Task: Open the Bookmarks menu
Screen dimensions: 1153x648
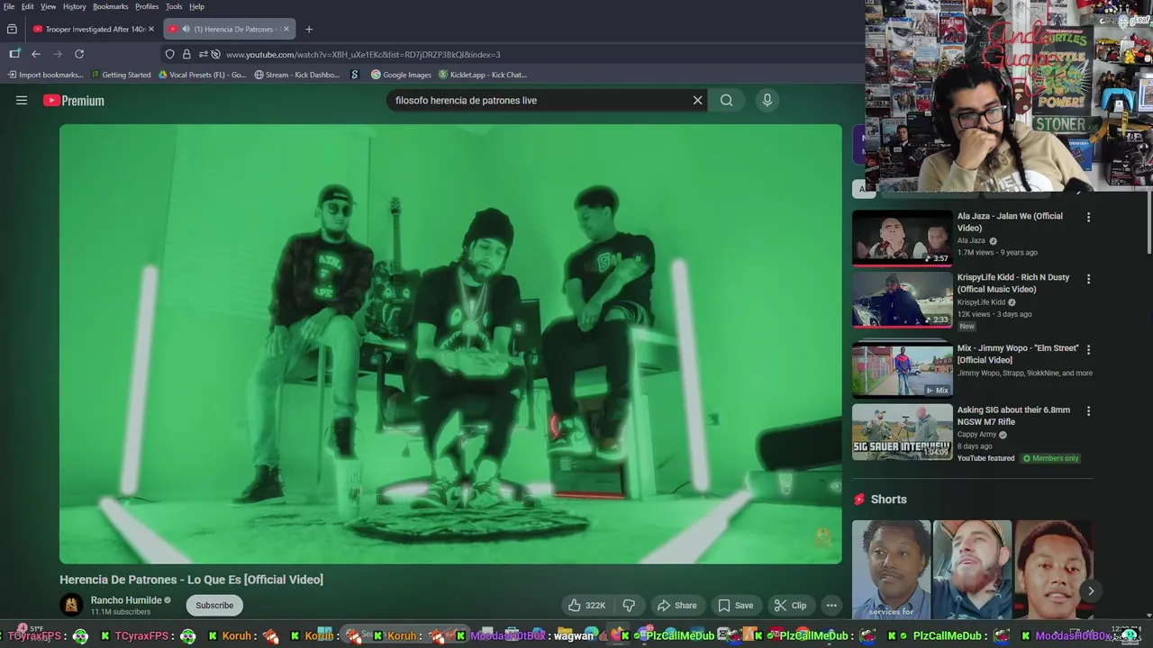Action: [111, 6]
